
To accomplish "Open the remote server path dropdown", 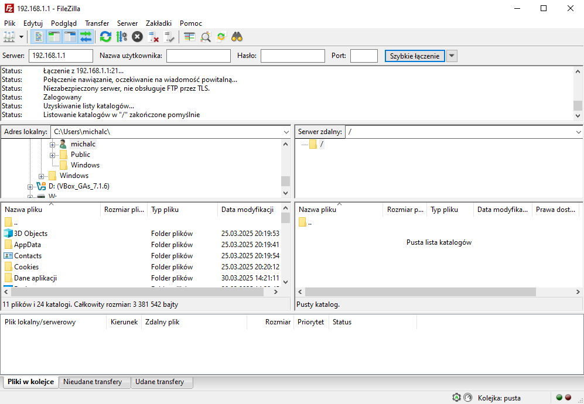I will (578, 132).
